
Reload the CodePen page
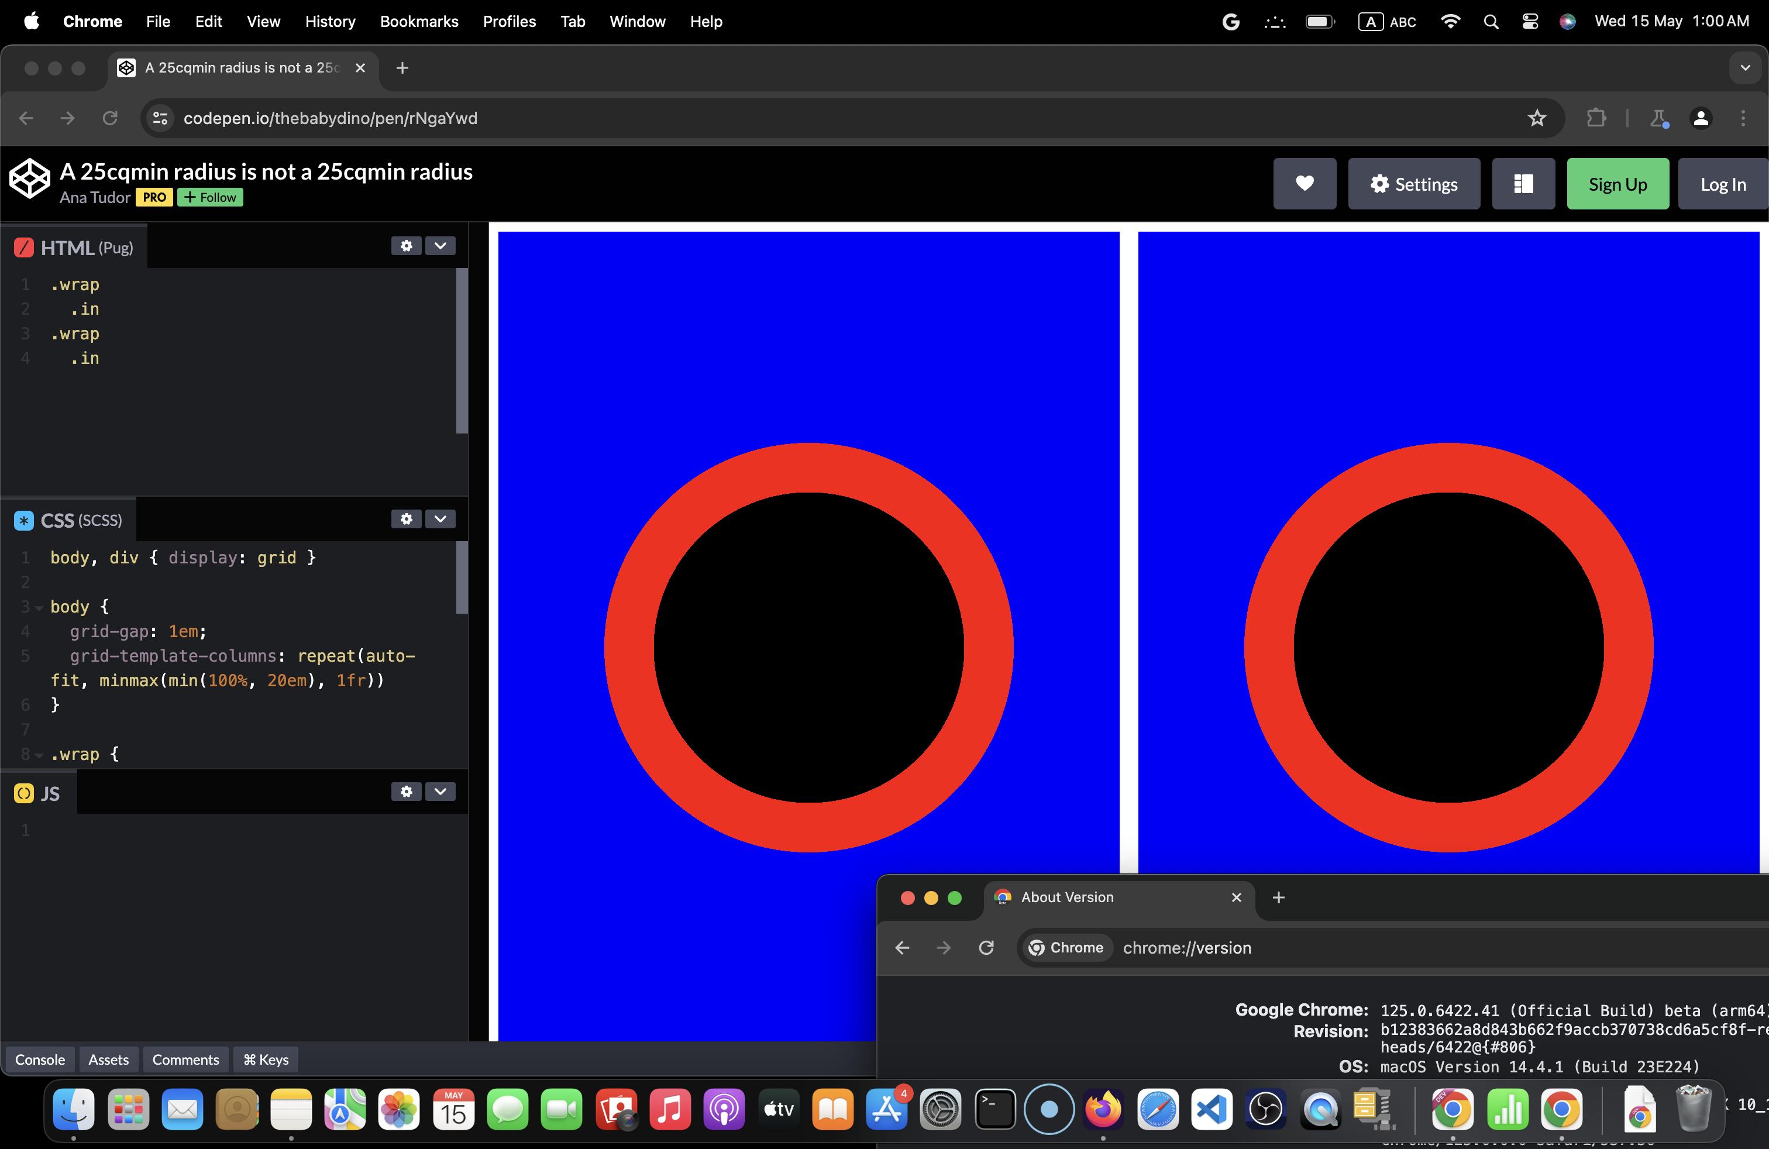[x=110, y=118]
